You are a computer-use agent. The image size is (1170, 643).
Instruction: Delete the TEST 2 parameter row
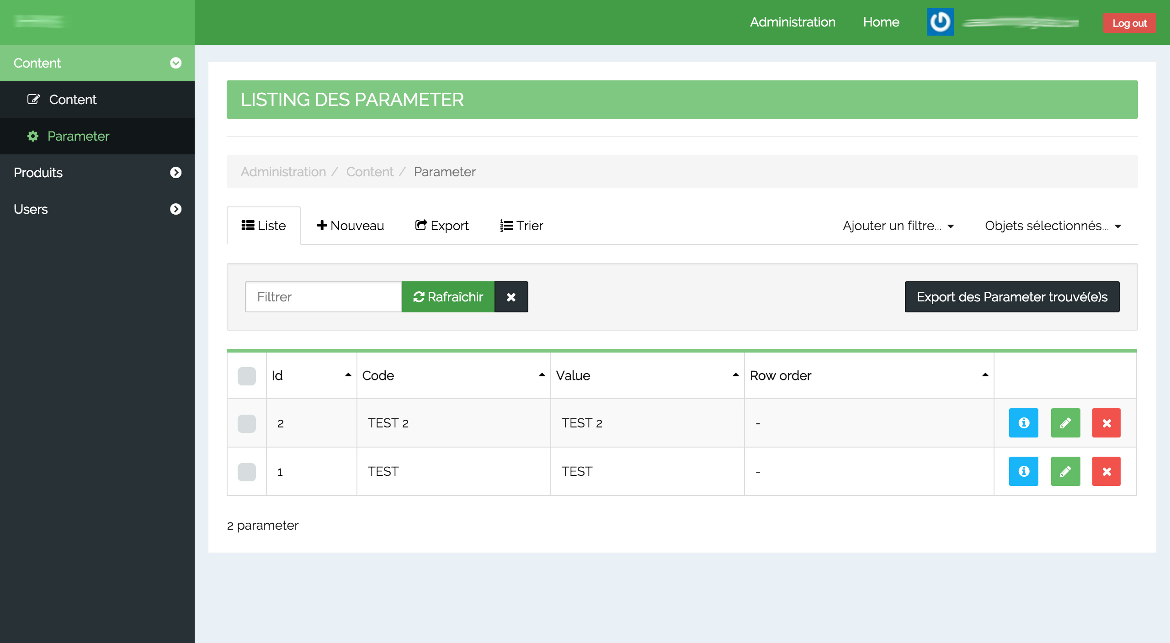(x=1106, y=423)
